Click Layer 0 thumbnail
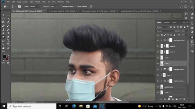195x109 pixels. pos(162,64)
